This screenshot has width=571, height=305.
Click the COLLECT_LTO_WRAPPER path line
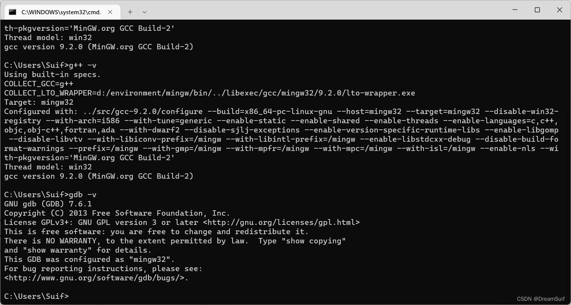click(210, 93)
